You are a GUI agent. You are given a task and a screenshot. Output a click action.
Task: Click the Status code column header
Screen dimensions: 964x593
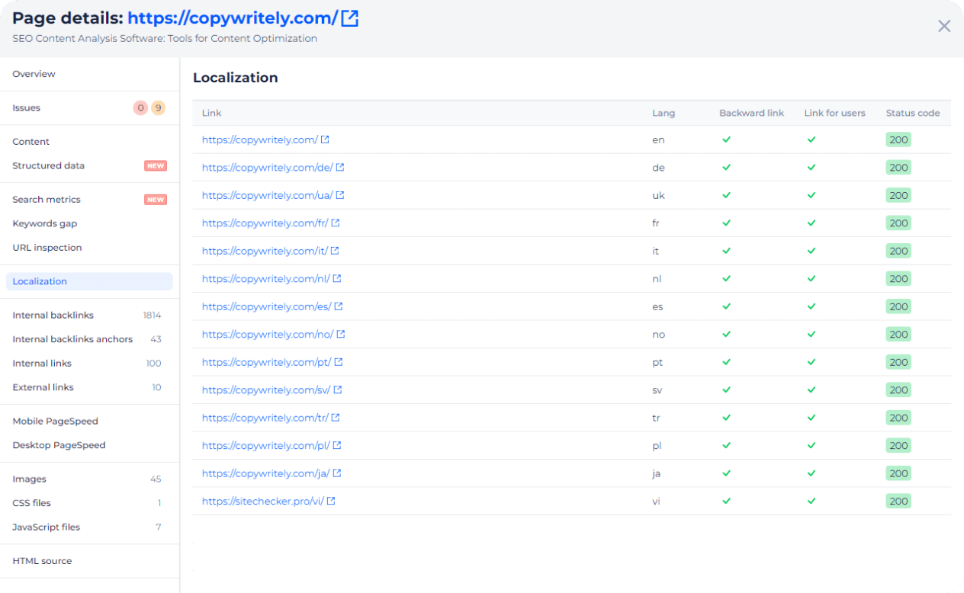coord(913,113)
